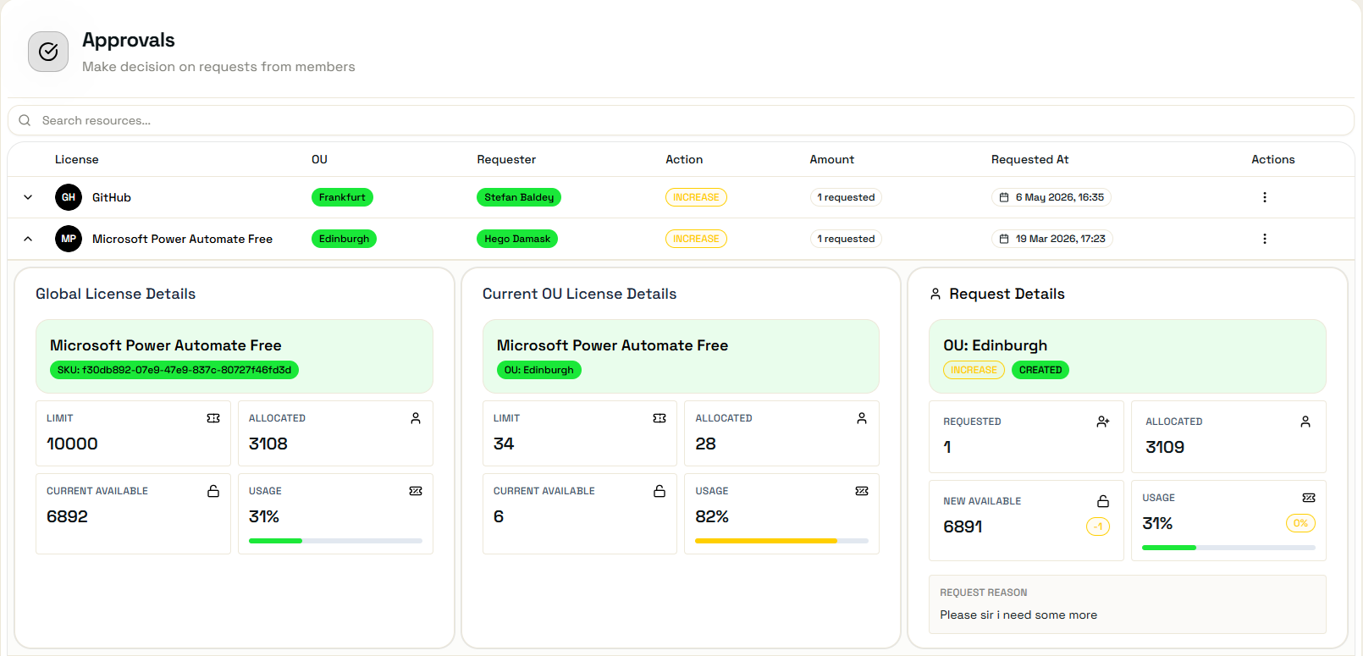Screen dimensions: 1363x656
Task: Click into the Search resources field
Action: (681, 120)
